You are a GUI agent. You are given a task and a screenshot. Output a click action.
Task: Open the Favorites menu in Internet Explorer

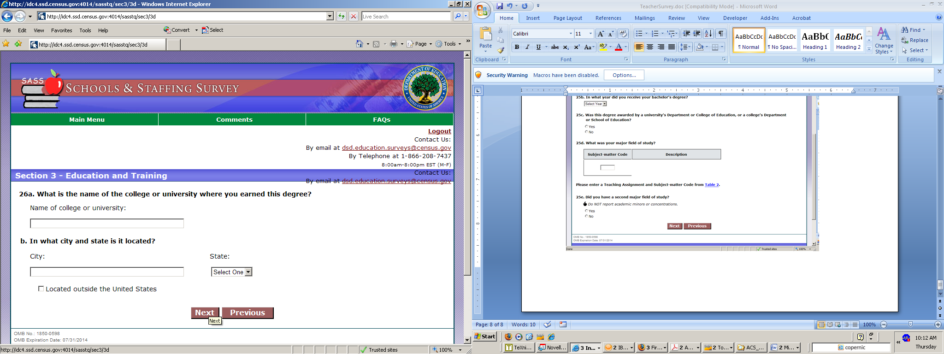[x=61, y=30]
